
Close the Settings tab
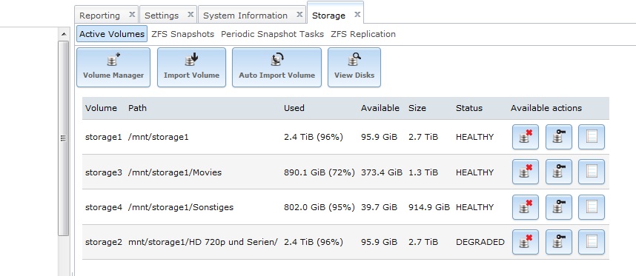191,15
